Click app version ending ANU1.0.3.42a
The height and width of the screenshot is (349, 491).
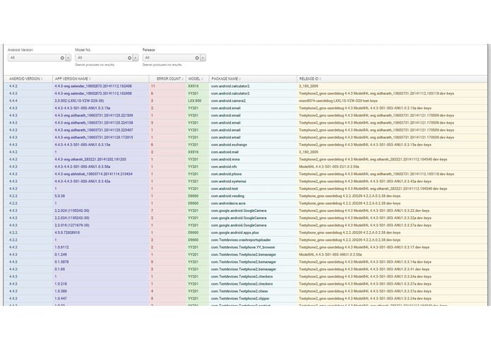(x=101, y=182)
